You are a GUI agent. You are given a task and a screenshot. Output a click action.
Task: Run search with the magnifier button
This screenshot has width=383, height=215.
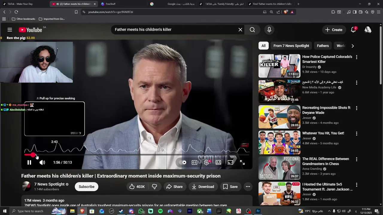click(x=252, y=30)
